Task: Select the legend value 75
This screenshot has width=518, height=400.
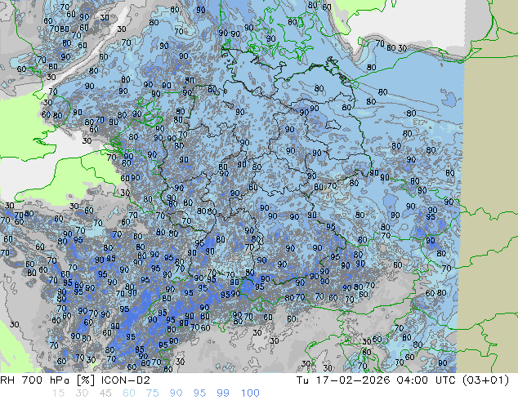Action: tap(152, 393)
